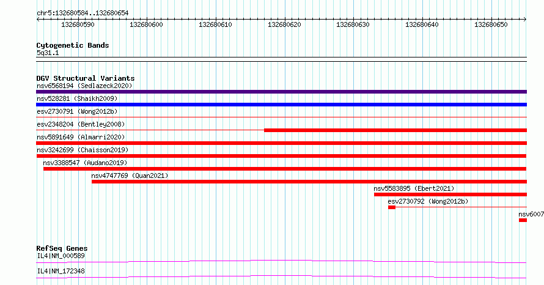Screen dimensions: 544x285
Task: Click the red nsv4747769 variant bar
Action: click(309, 182)
